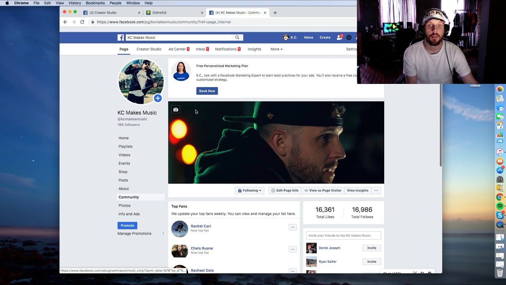Image resolution: width=506 pixels, height=285 pixels.
Task: Click the Facebook search field
Action: pyautogui.click(x=179, y=38)
